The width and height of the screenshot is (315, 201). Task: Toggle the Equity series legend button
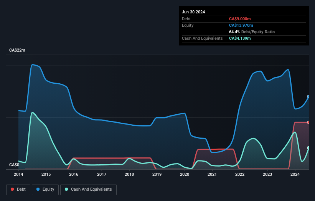(x=45, y=190)
